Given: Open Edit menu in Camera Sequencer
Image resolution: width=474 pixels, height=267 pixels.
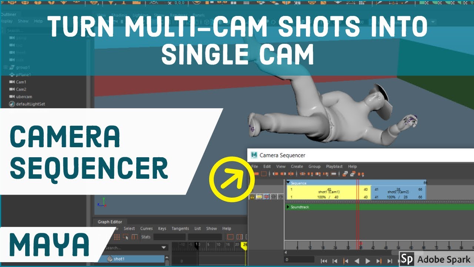Looking at the screenshot, I should pos(267,167).
